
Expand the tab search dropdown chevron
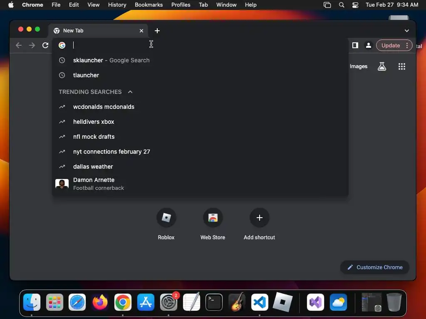coord(407,31)
